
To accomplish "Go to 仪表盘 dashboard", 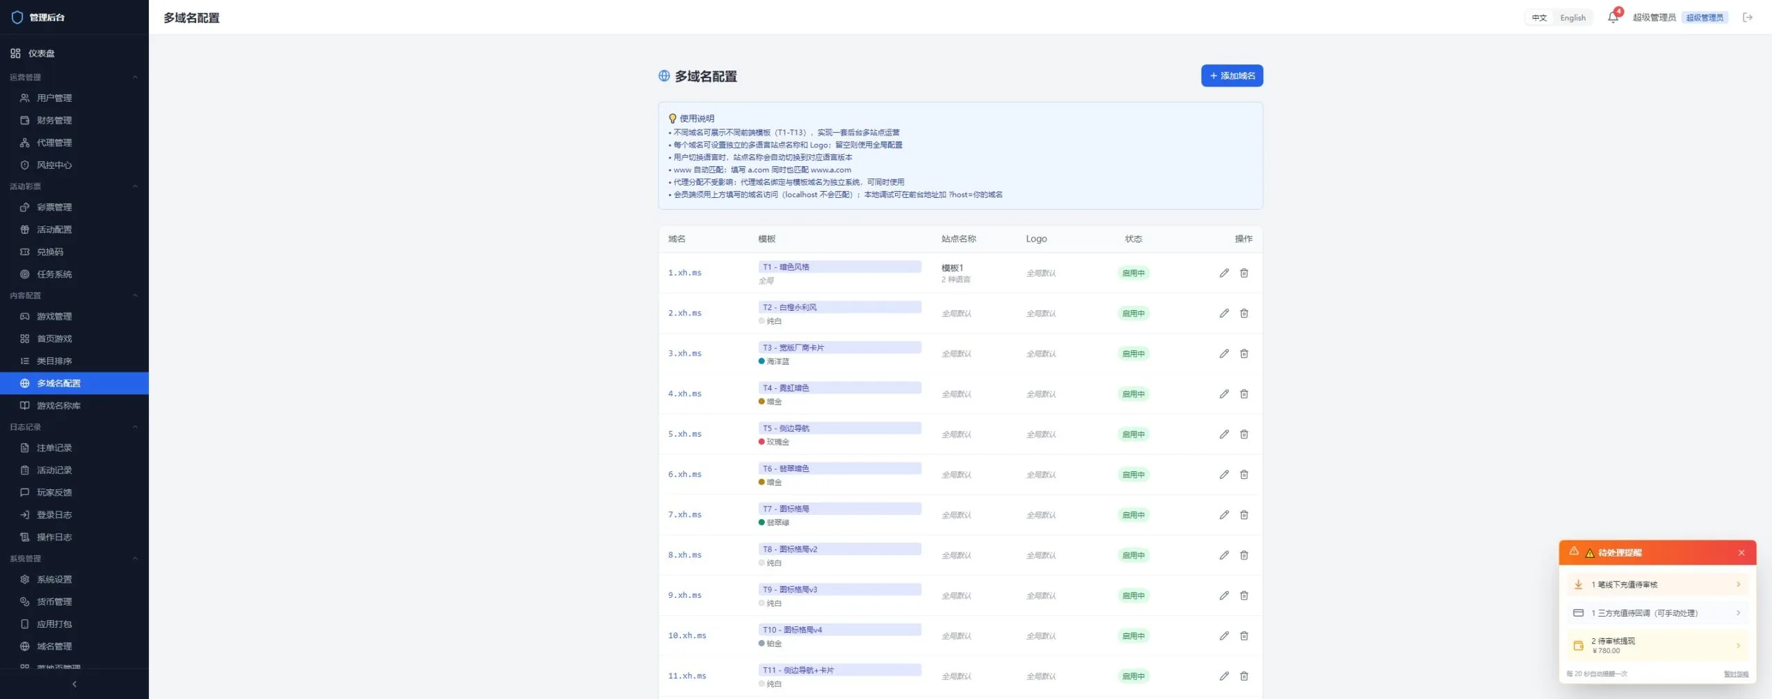I will 74,53.
